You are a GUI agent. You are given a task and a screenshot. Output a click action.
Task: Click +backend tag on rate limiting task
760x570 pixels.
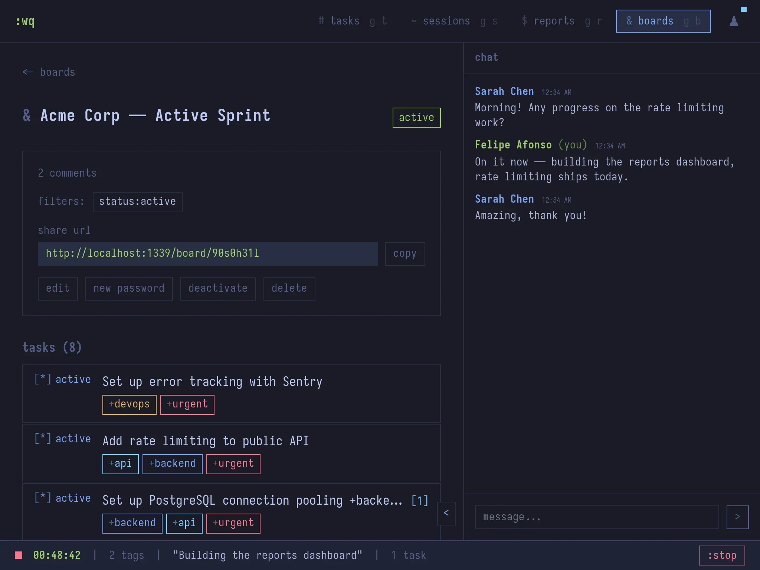(172, 464)
